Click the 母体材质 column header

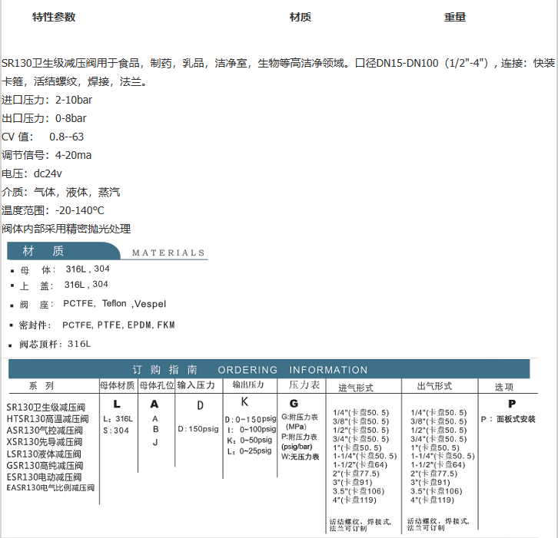coord(118,385)
